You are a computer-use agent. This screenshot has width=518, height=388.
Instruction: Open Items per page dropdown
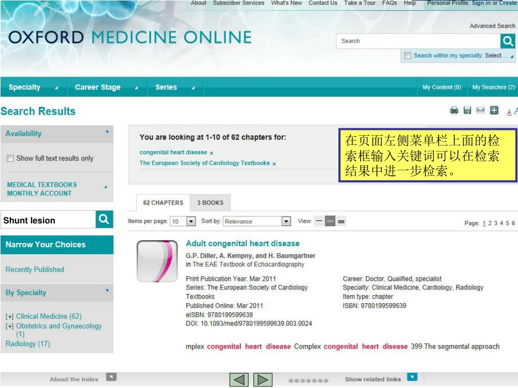click(191, 221)
